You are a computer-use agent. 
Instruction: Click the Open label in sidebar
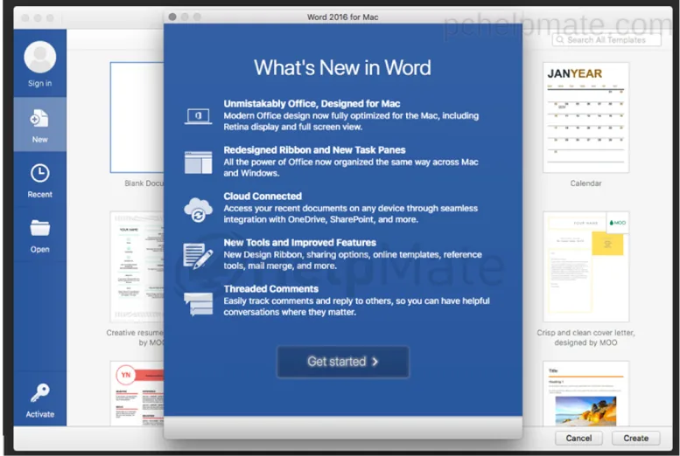(x=40, y=249)
